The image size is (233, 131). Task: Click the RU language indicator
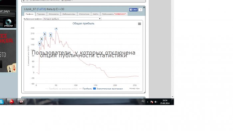click(x=143, y=101)
